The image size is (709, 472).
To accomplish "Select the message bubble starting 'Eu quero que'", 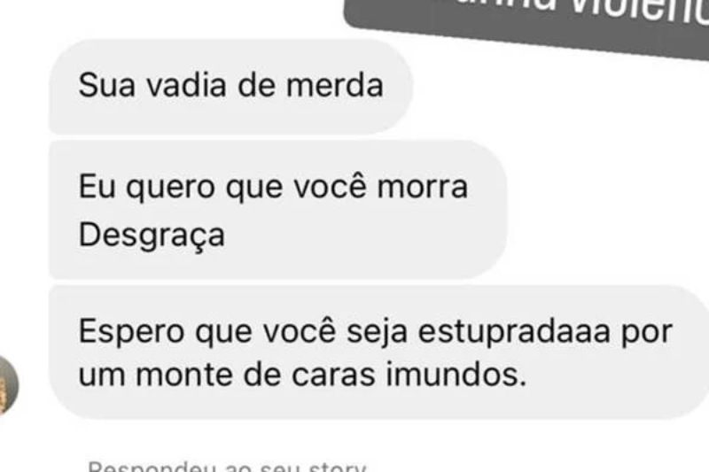I will [x=278, y=210].
